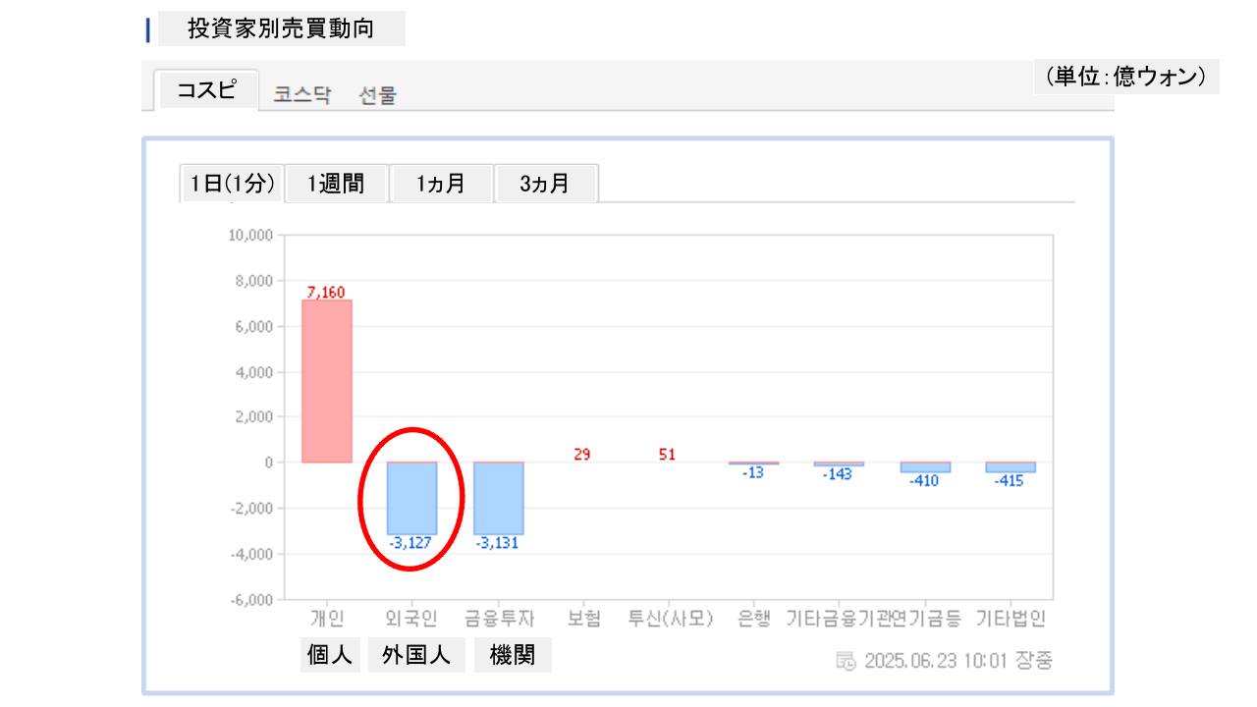The height and width of the screenshot is (707, 1257).
Task: Click the 기타법인 bar showing -415
Action: click(1010, 467)
